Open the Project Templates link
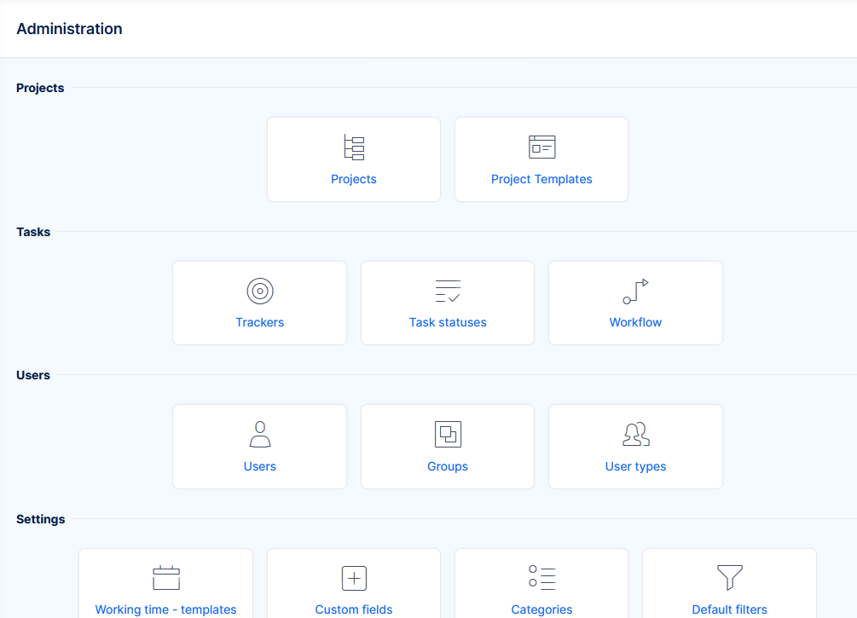The image size is (857, 618). click(541, 179)
